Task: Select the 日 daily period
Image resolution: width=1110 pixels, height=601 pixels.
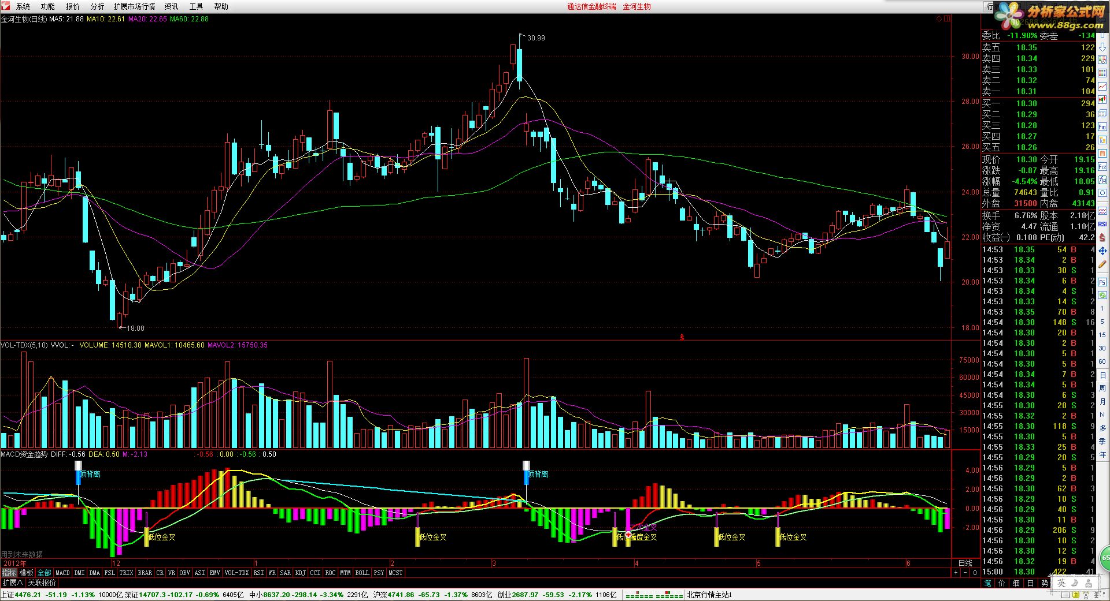Action: pyautogui.click(x=1102, y=375)
